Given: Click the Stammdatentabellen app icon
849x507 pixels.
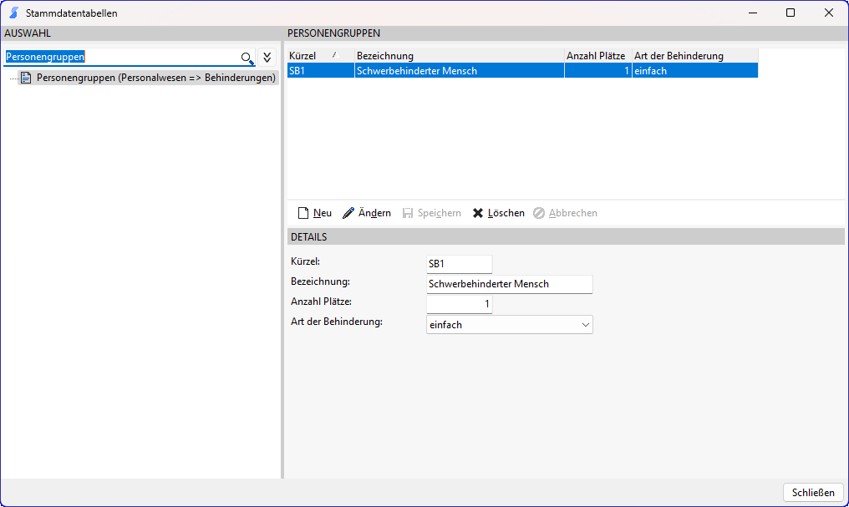Looking at the screenshot, I should point(14,13).
